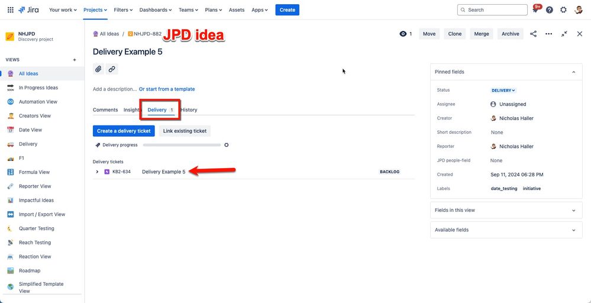Click the blue Create button
The height and width of the screenshot is (303, 591).
(x=287, y=10)
